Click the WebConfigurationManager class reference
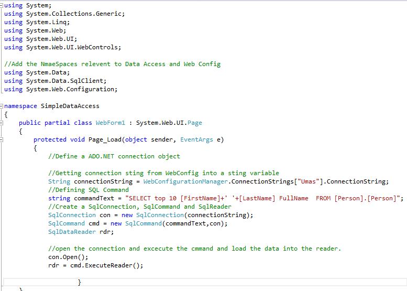Viewport: 407px width, 291px height. coord(185,181)
